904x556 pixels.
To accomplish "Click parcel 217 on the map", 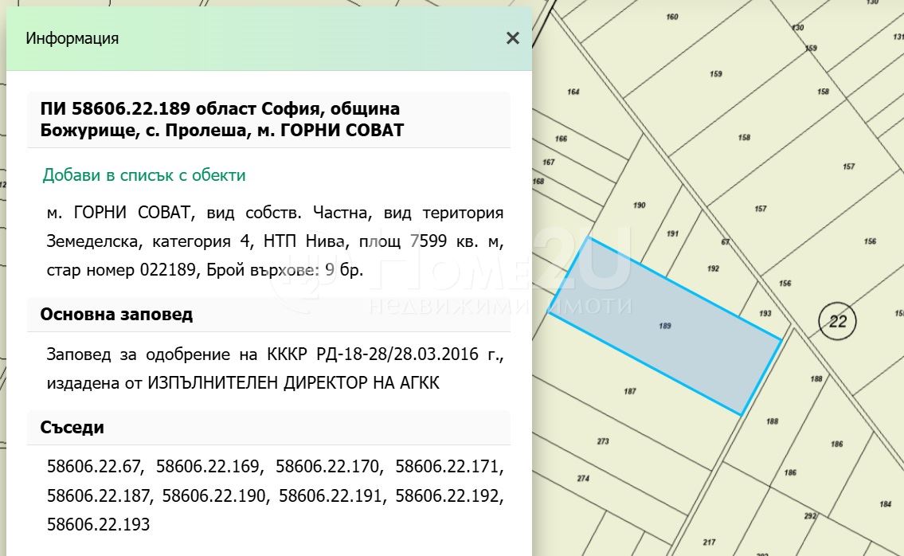I will coord(709,542).
